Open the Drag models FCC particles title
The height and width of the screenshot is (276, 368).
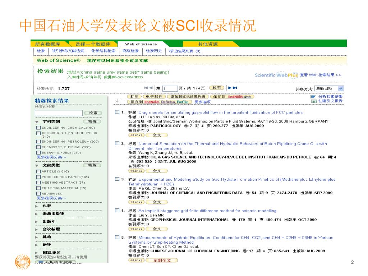coord(220,112)
